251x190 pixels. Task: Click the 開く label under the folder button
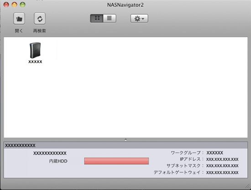pos(19,31)
